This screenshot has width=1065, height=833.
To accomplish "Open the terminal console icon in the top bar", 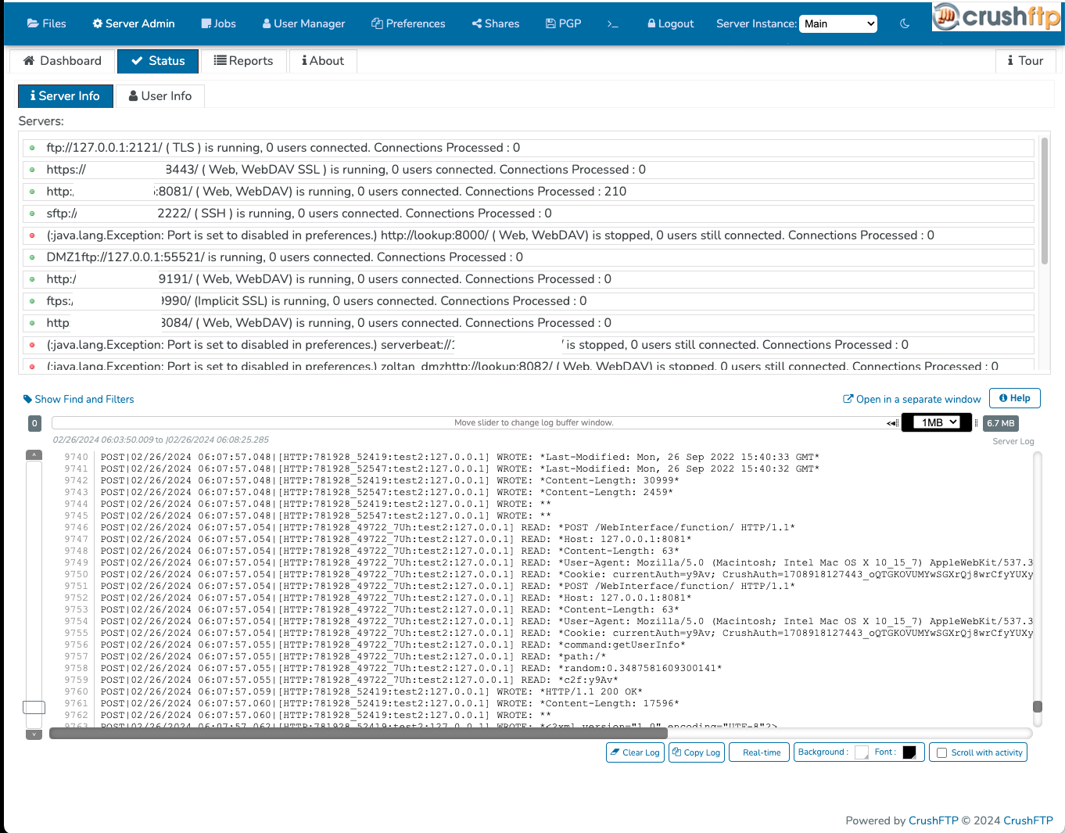I will [x=612, y=23].
